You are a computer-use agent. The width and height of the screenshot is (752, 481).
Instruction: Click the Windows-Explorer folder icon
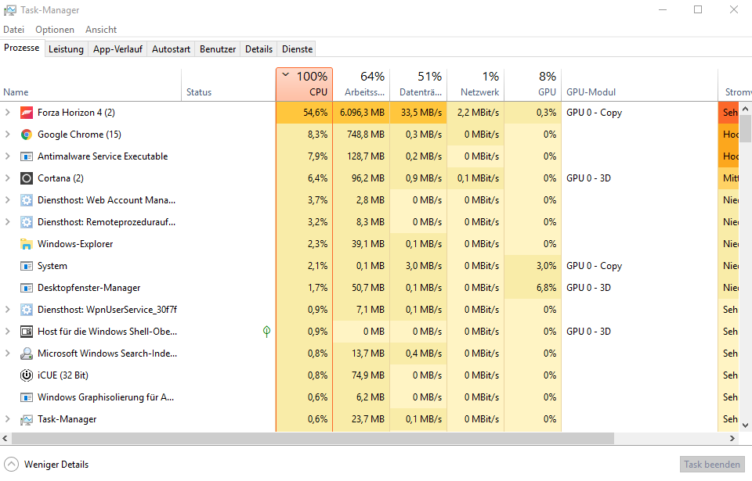[27, 244]
